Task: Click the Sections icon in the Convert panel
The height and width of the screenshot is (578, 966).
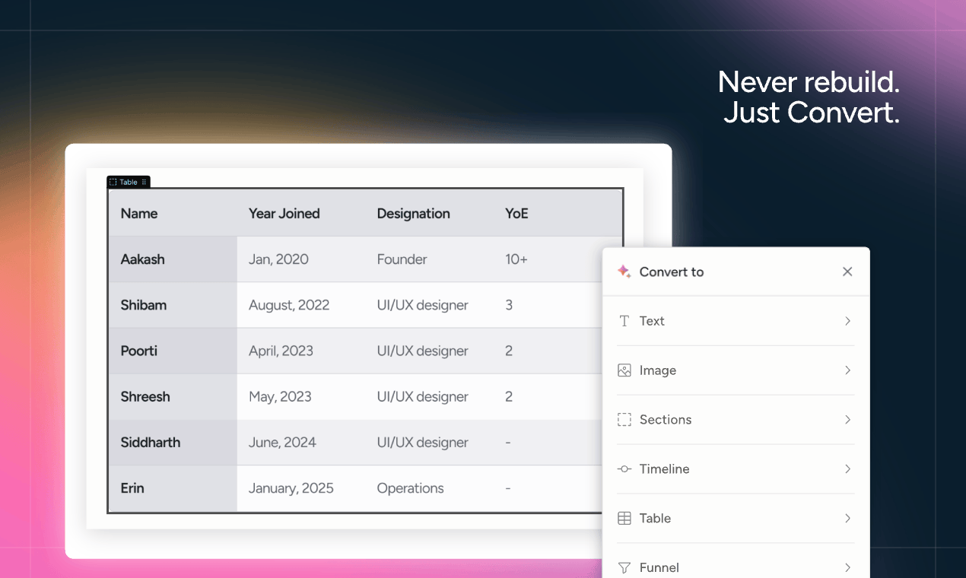Action: click(624, 419)
